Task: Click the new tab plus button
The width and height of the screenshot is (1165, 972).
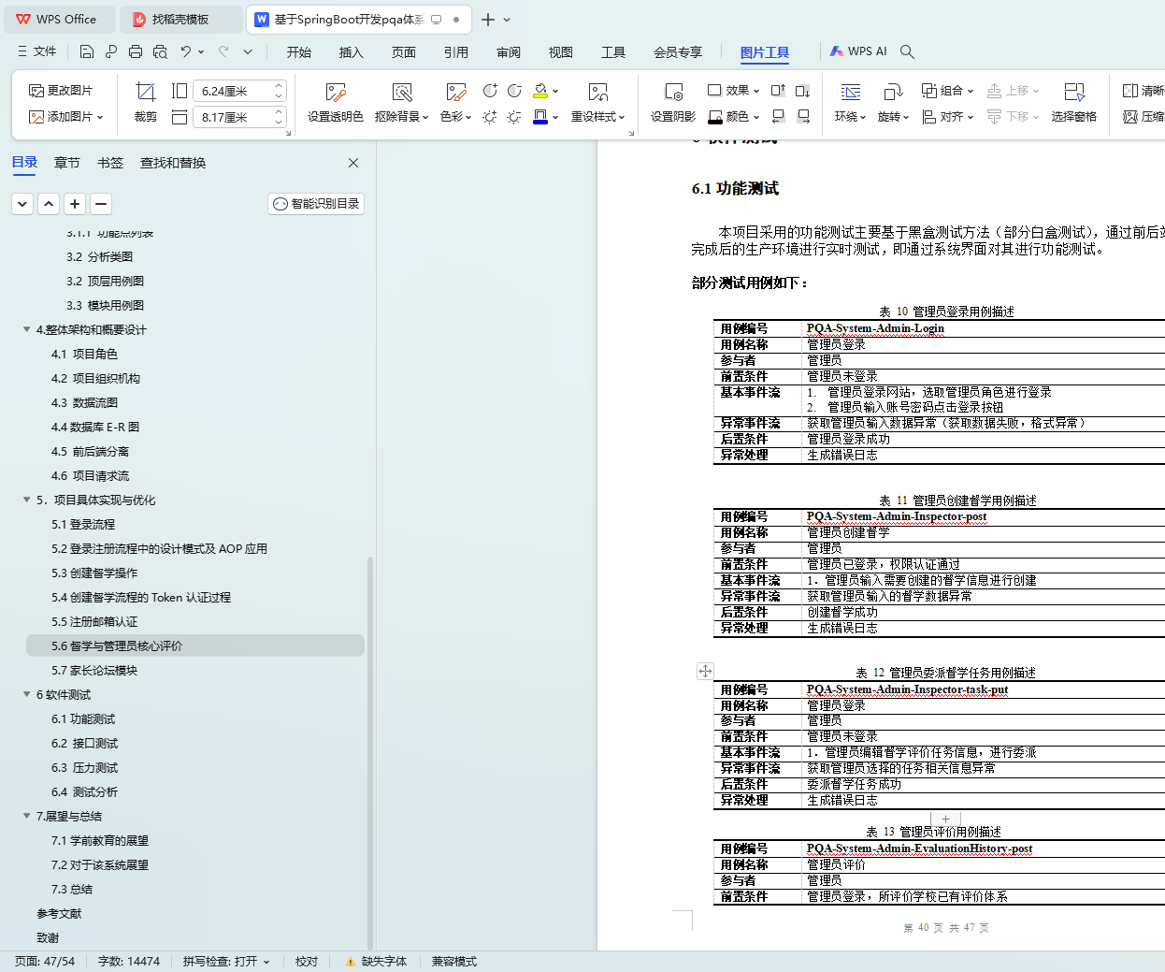Action: (488, 19)
